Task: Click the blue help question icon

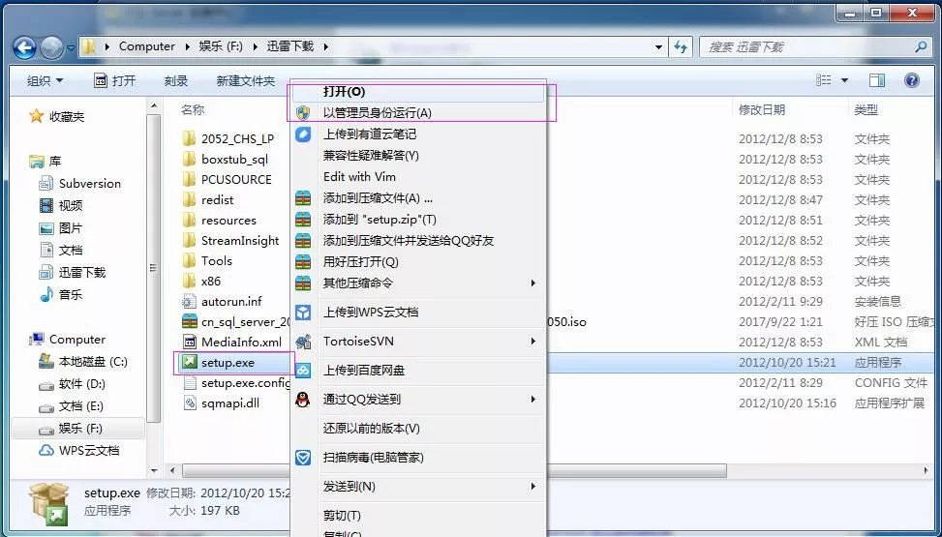Action: point(911,80)
